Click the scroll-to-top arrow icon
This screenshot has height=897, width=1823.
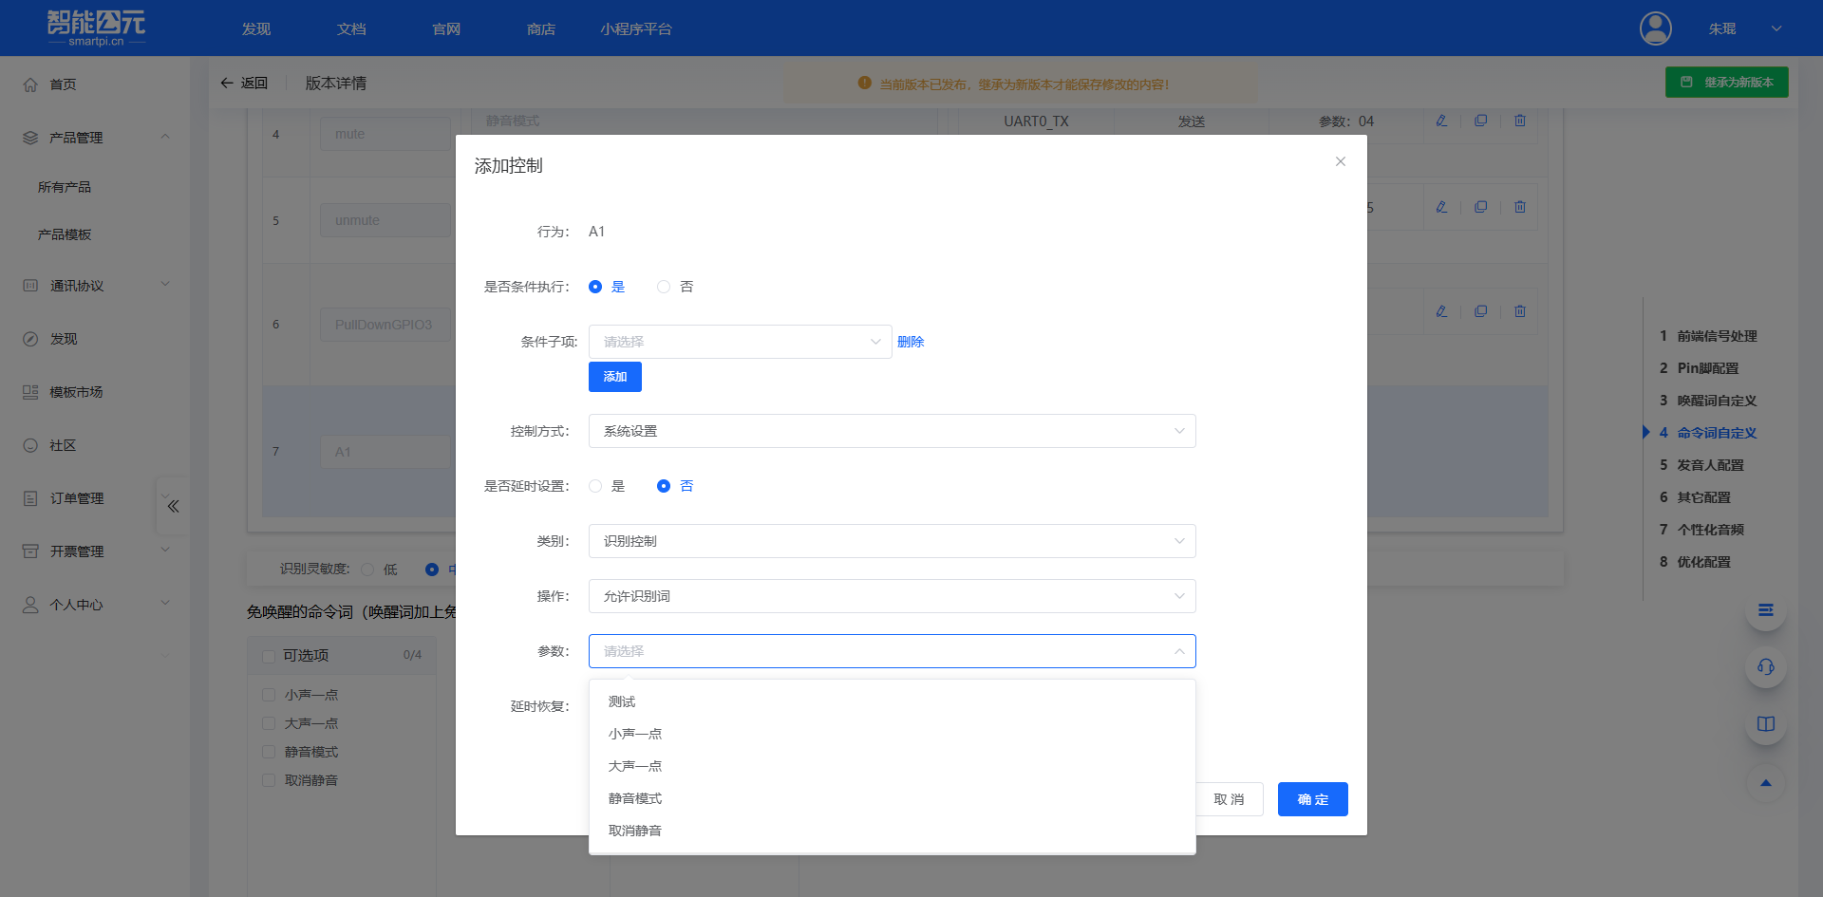[1765, 783]
